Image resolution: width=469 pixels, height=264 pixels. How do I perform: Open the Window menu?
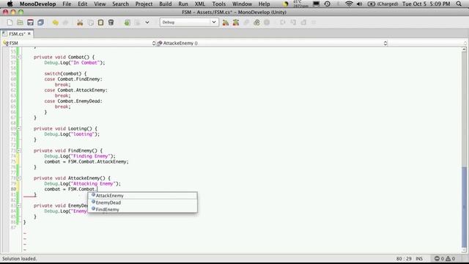243,4
